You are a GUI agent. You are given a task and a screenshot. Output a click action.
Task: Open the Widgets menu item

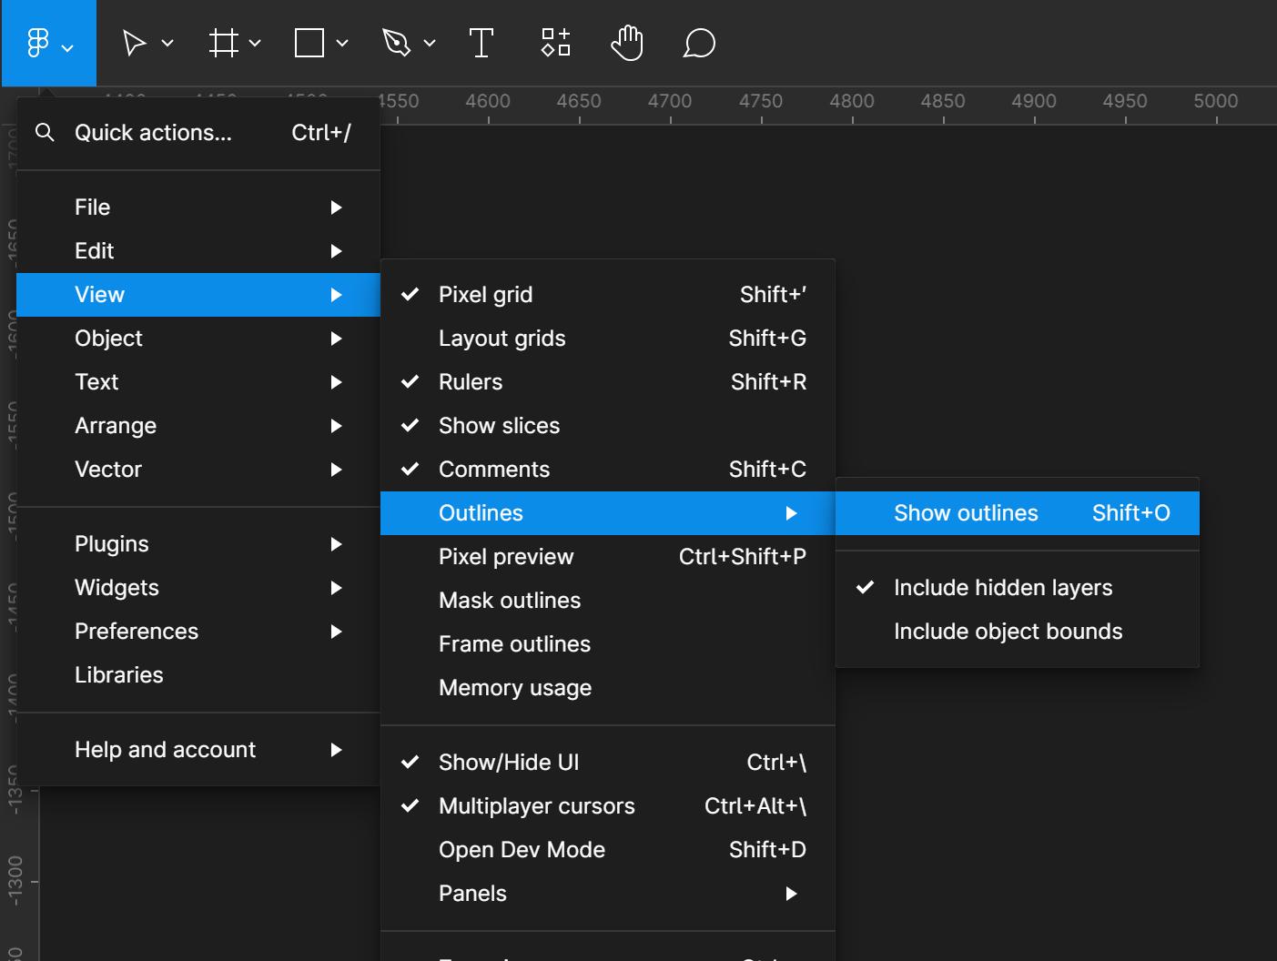tap(198, 588)
